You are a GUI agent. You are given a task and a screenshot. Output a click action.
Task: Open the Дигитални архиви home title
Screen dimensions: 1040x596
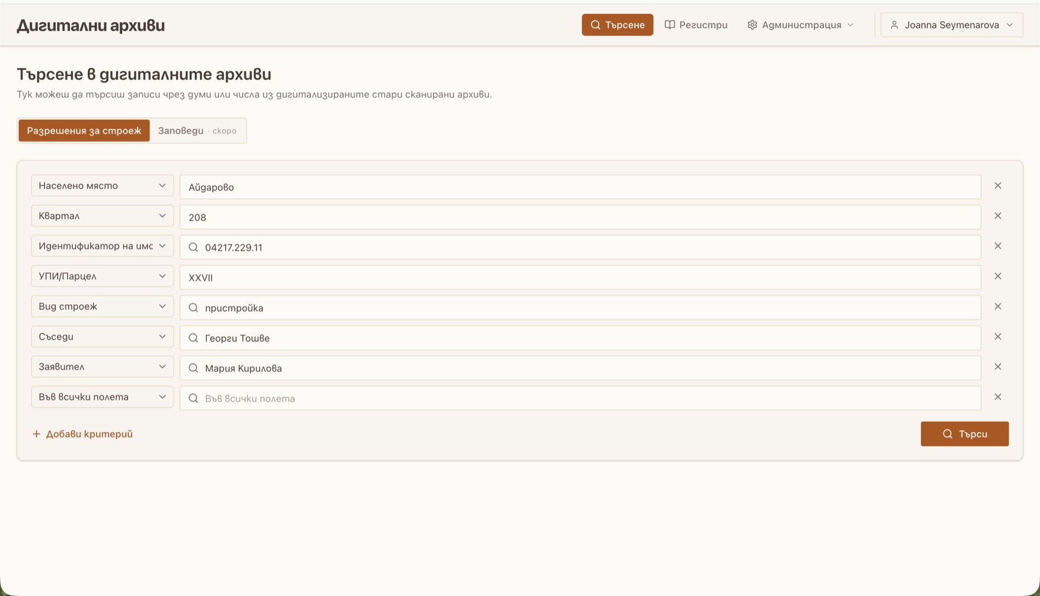[x=91, y=25]
